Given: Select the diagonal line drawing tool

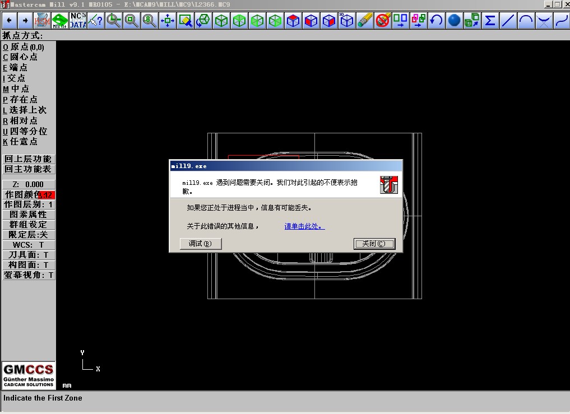Looking at the screenshot, I should [x=508, y=20].
